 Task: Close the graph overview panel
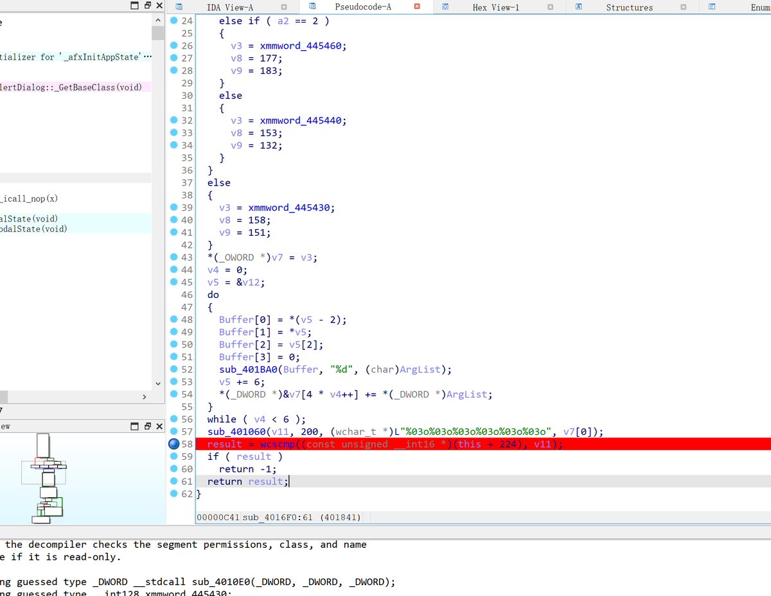159,426
